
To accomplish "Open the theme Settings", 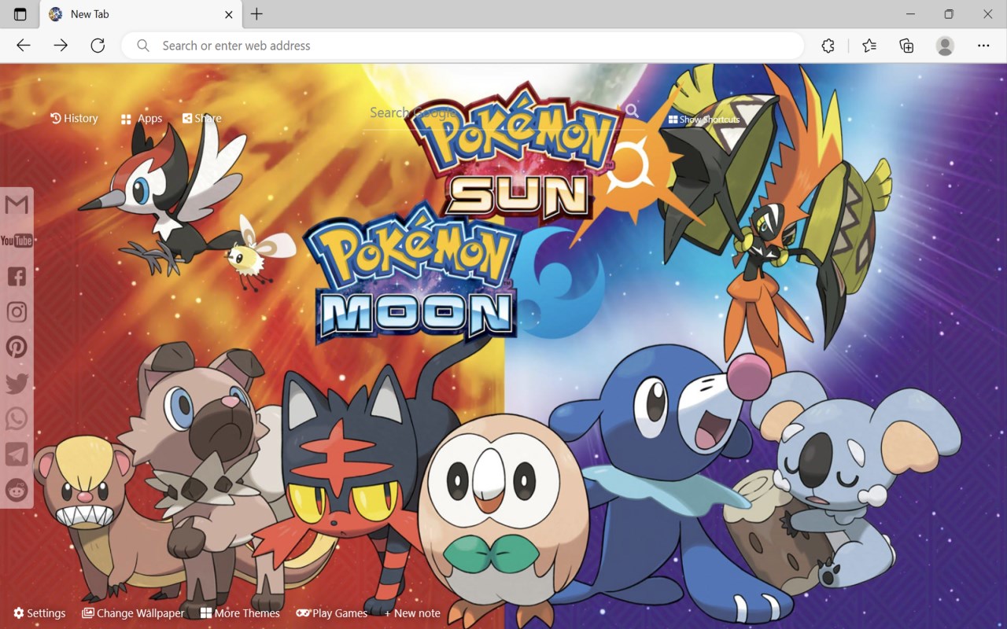I will pyautogui.click(x=39, y=613).
